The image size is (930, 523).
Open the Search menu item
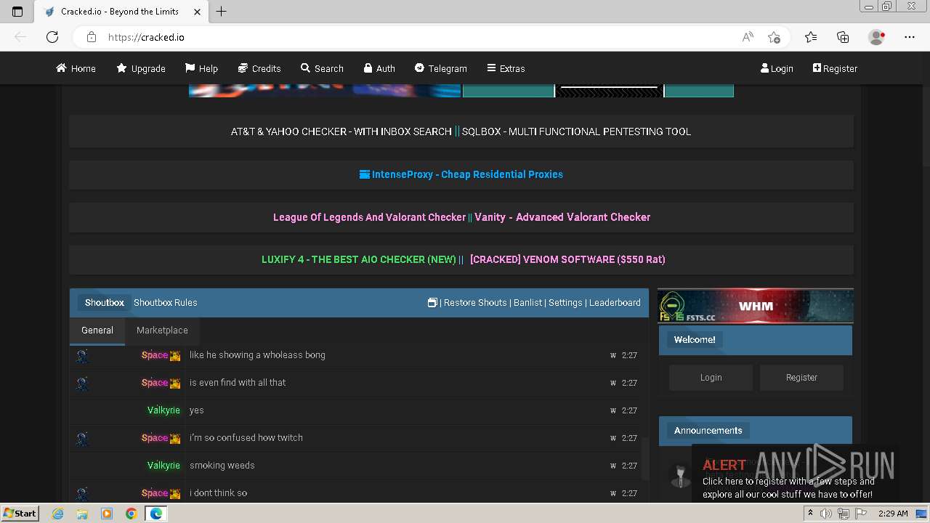pyautogui.click(x=322, y=68)
